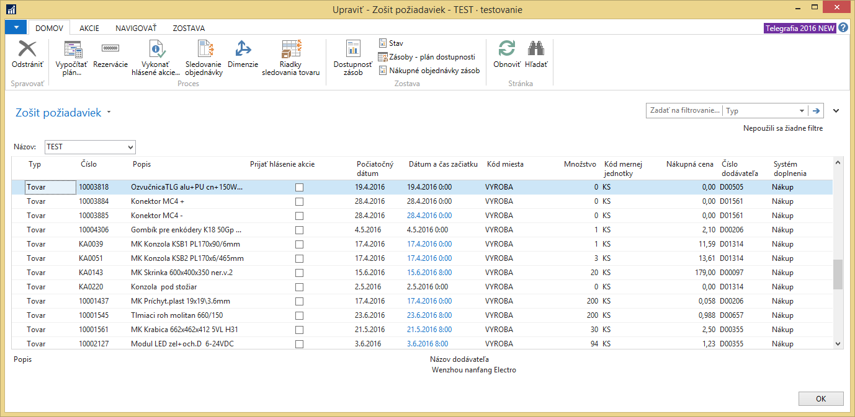The image size is (855, 417).
Task: Click the filter text input field
Action: point(684,111)
